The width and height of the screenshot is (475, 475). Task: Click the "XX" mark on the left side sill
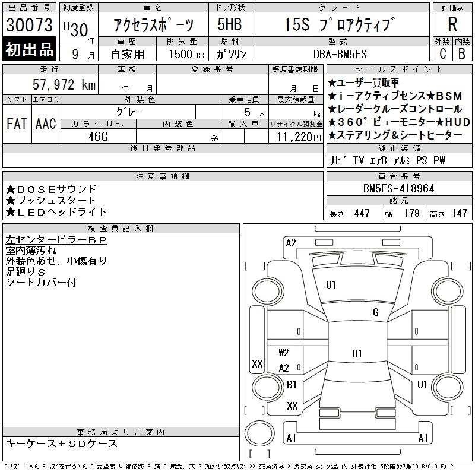(x=257, y=363)
